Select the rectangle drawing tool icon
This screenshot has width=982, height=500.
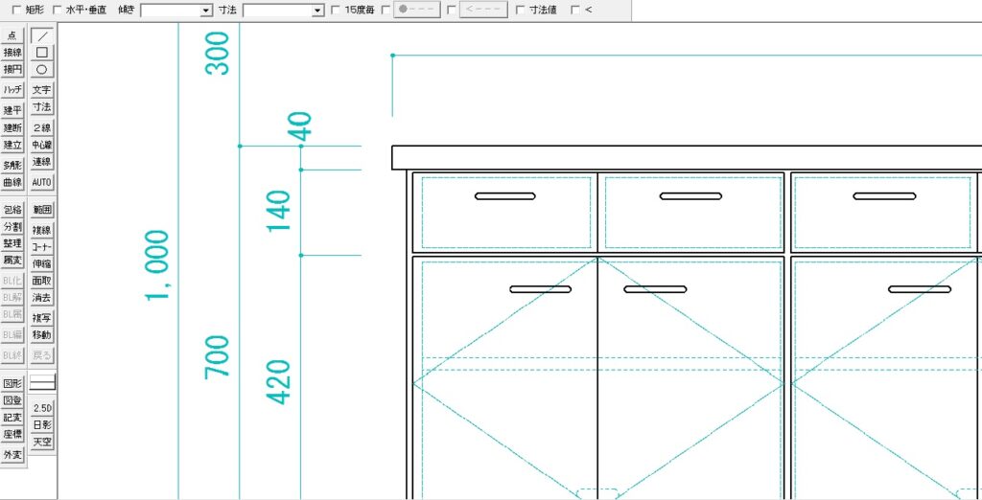point(41,53)
